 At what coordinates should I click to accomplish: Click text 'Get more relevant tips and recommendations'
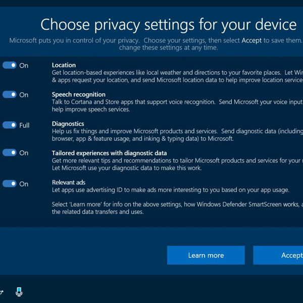[112, 161]
